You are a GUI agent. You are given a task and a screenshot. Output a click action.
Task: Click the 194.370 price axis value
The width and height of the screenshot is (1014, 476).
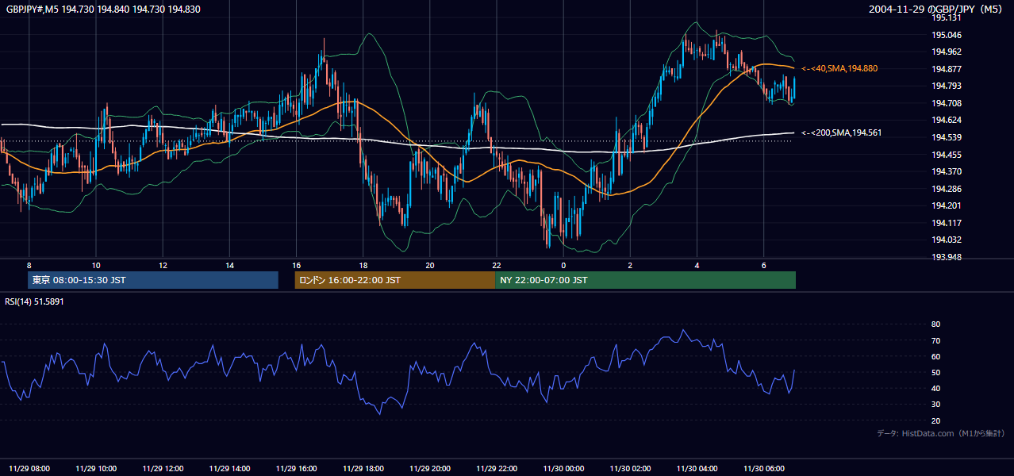pyautogui.click(x=947, y=171)
